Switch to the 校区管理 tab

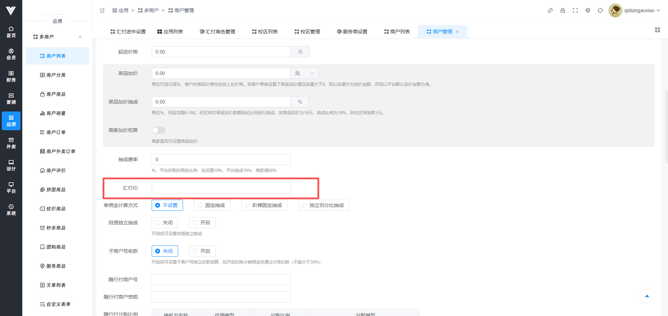[307, 32]
